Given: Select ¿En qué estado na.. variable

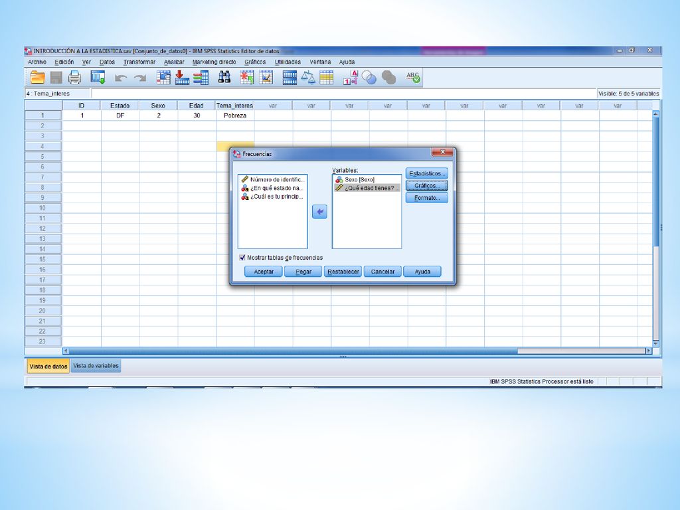Looking at the screenshot, I should point(272,188).
